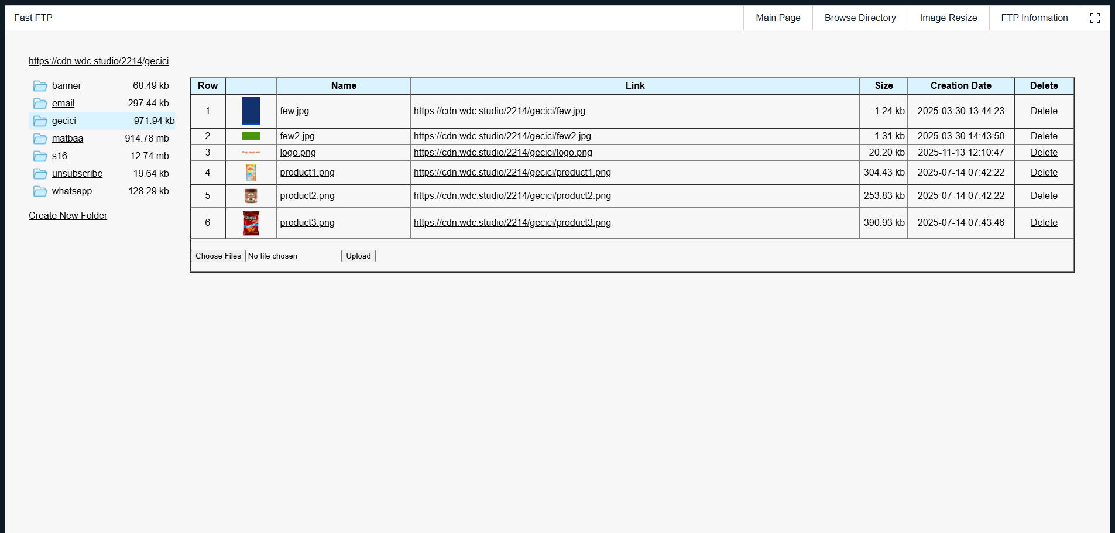1115x533 pixels.
Task: Delete the few2.jpg file
Action: (1044, 136)
